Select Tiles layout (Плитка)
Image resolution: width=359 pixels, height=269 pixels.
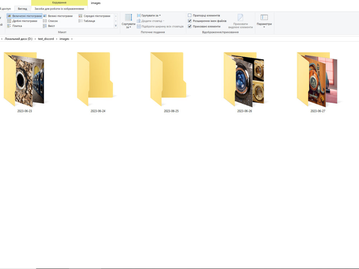(15, 26)
